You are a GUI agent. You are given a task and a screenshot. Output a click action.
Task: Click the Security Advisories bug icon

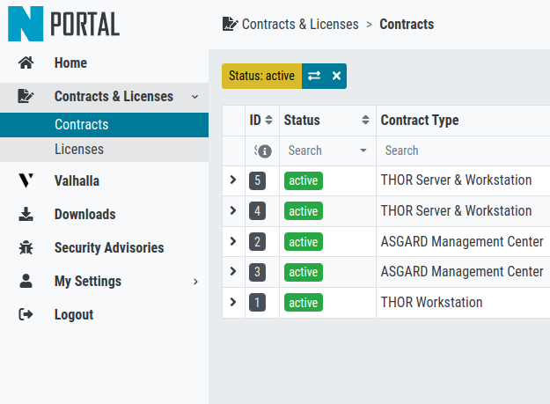click(26, 248)
